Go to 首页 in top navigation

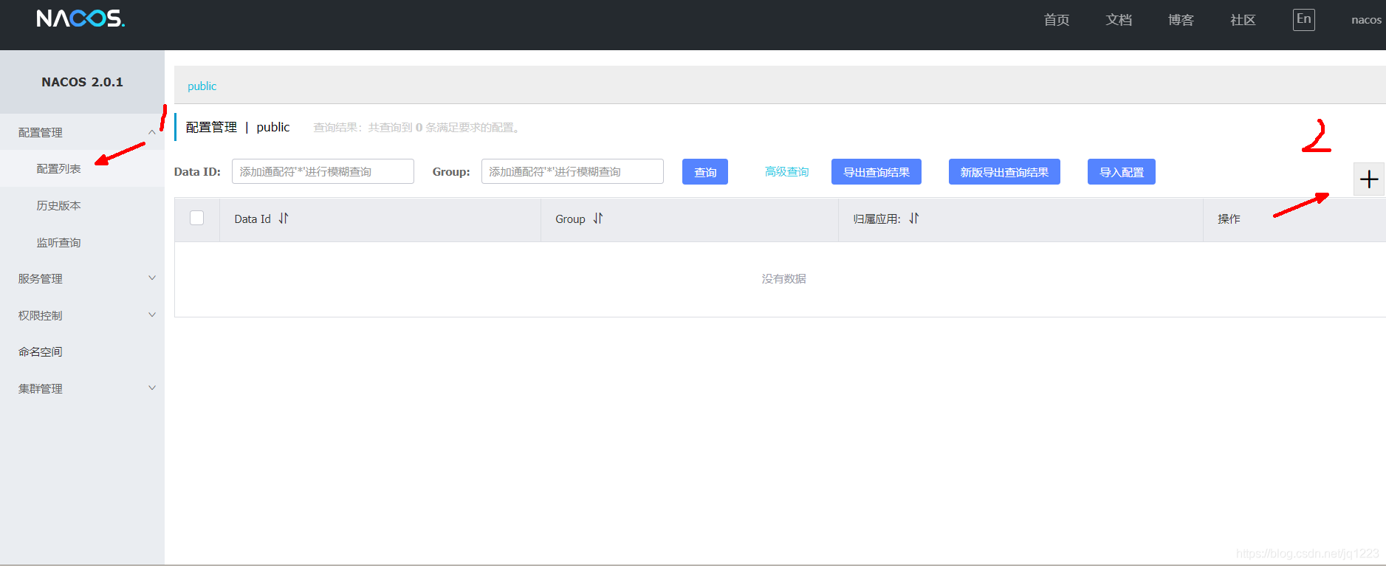pos(1057,20)
